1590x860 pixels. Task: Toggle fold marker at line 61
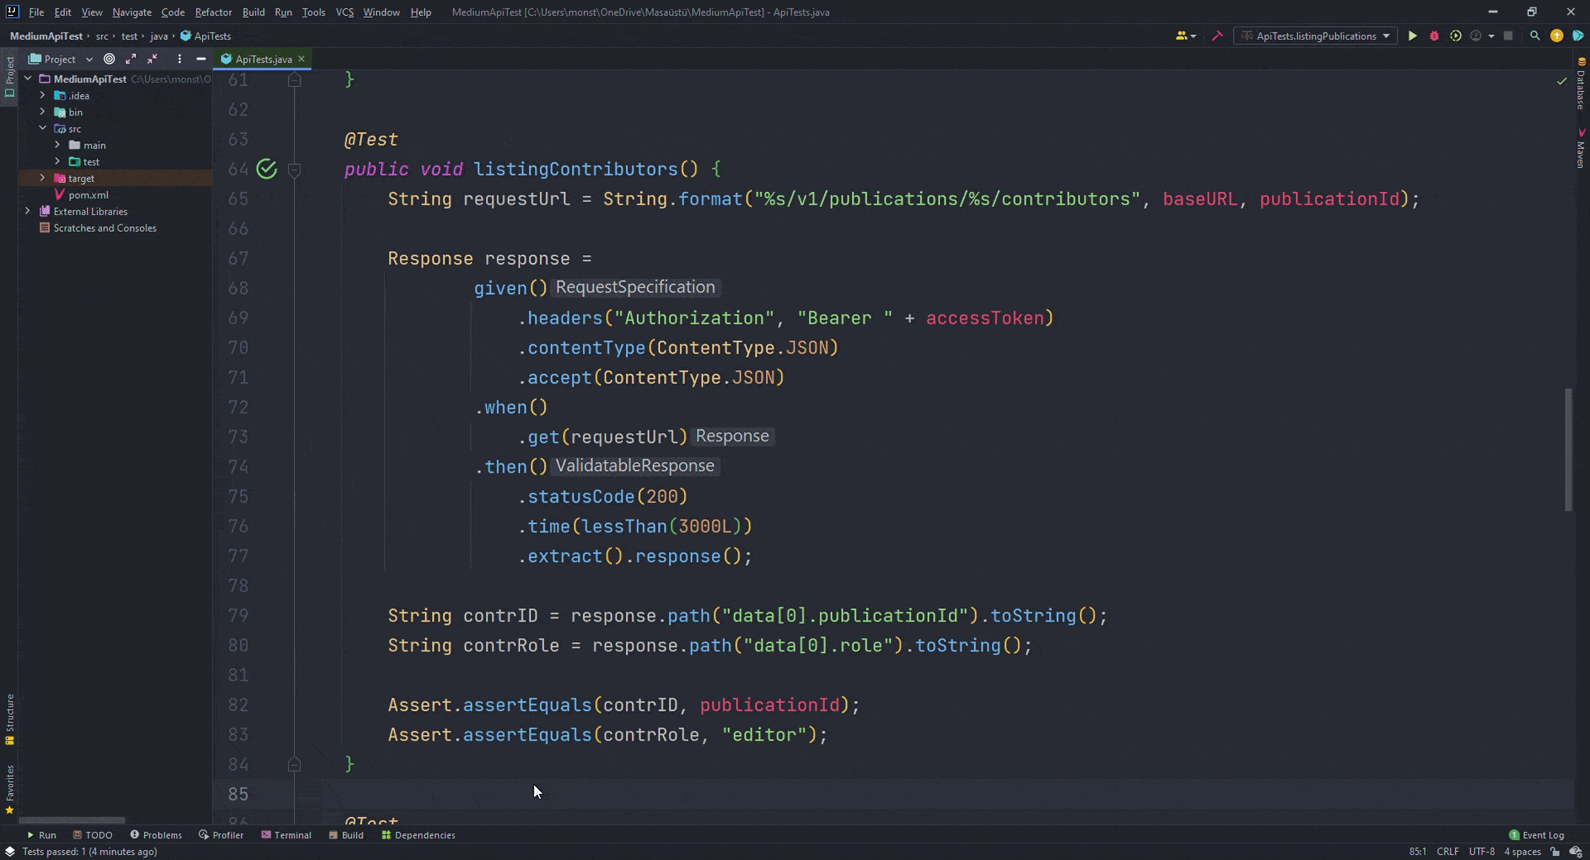click(x=294, y=79)
